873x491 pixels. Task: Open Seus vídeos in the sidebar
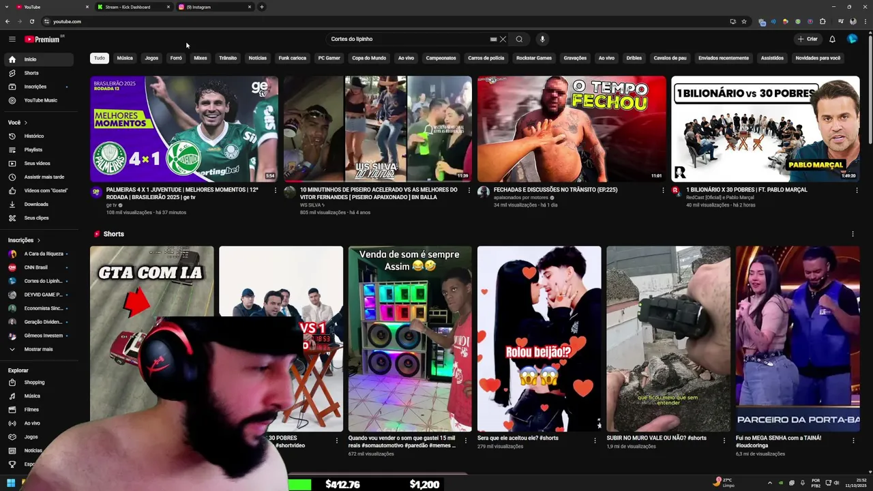38,163
